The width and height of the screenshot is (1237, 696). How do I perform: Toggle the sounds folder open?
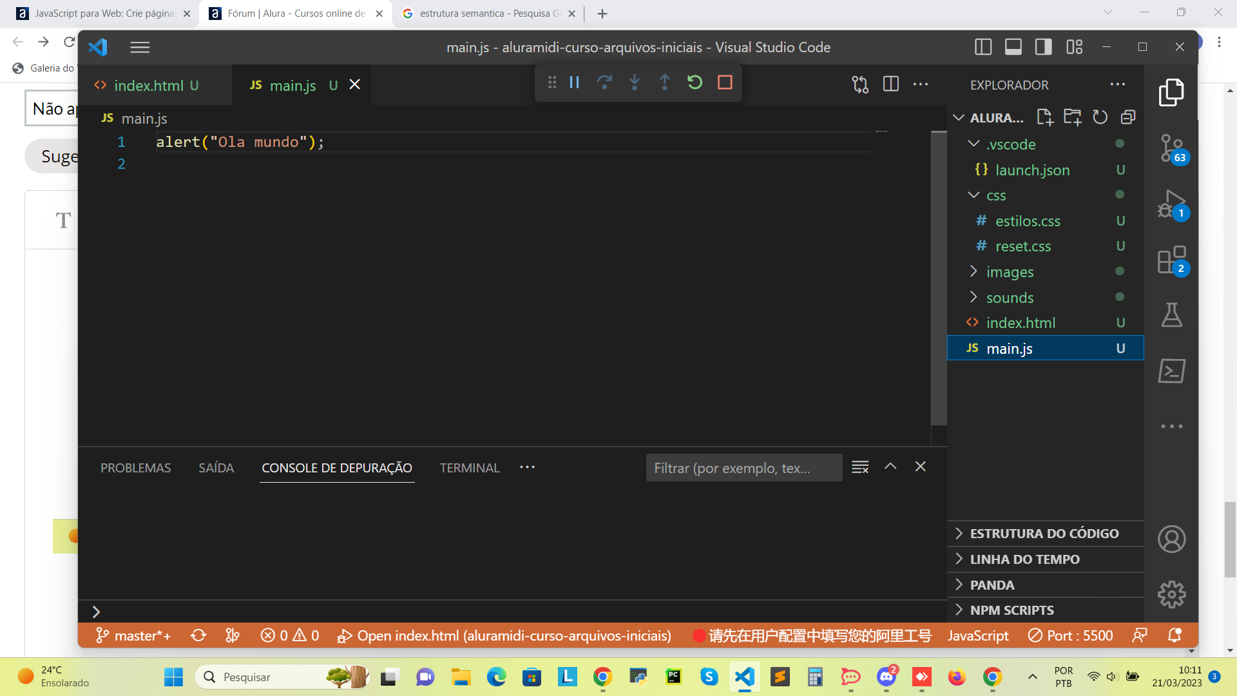point(1010,298)
